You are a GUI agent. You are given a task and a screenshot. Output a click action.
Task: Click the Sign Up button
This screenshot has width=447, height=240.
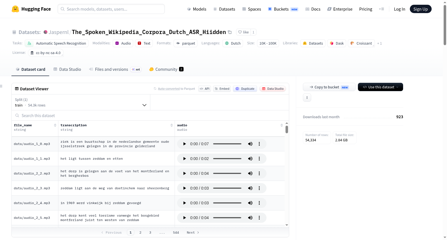click(x=420, y=9)
